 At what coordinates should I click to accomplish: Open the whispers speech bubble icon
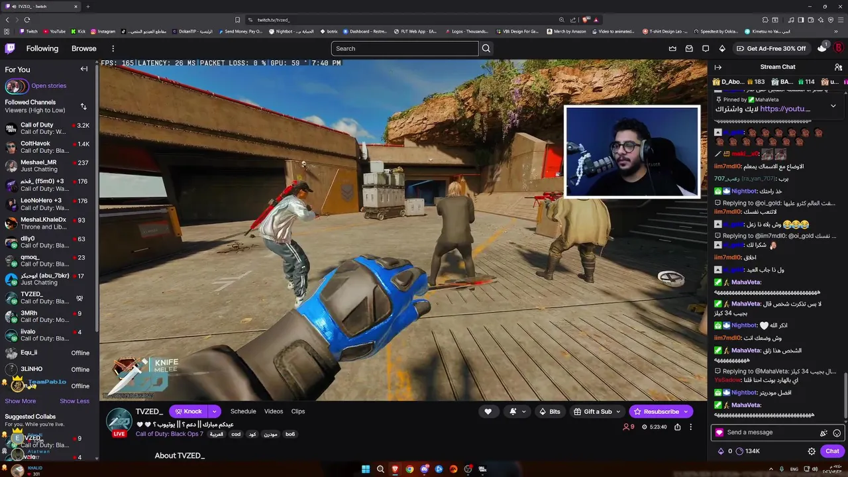(706, 48)
